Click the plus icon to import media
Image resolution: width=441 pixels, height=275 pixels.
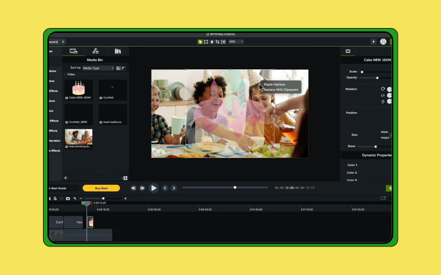click(66, 178)
